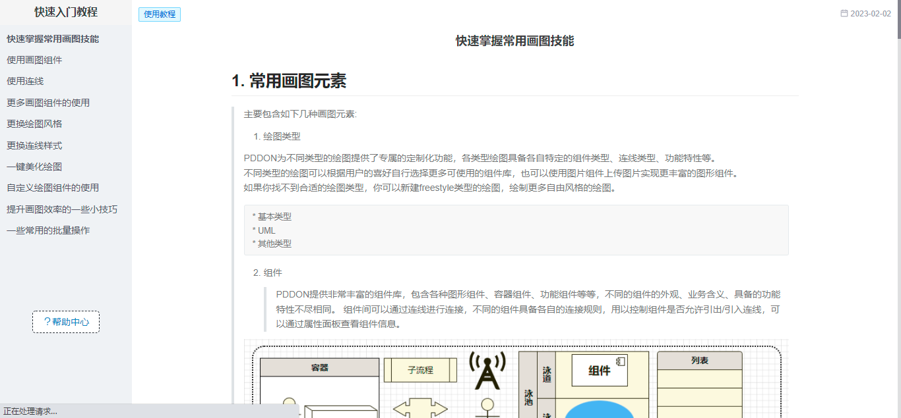
Task: Click the 容器 container header in diagram
Action: point(319,367)
